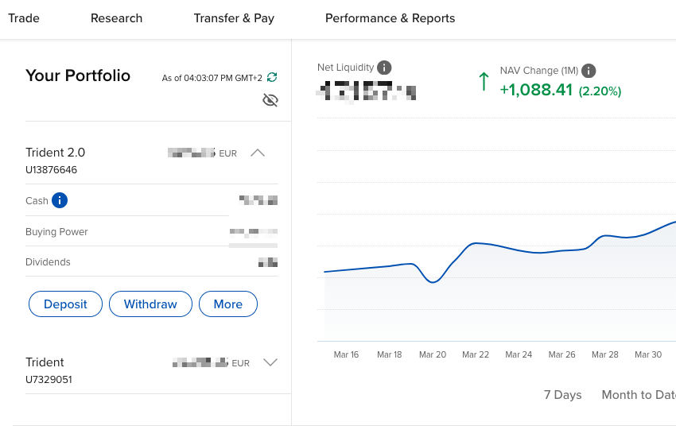Screen dimensions: 676x445
Task: Collapse the Trident 2.0 account
Action: pyautogui.click(x=258, y=153)
